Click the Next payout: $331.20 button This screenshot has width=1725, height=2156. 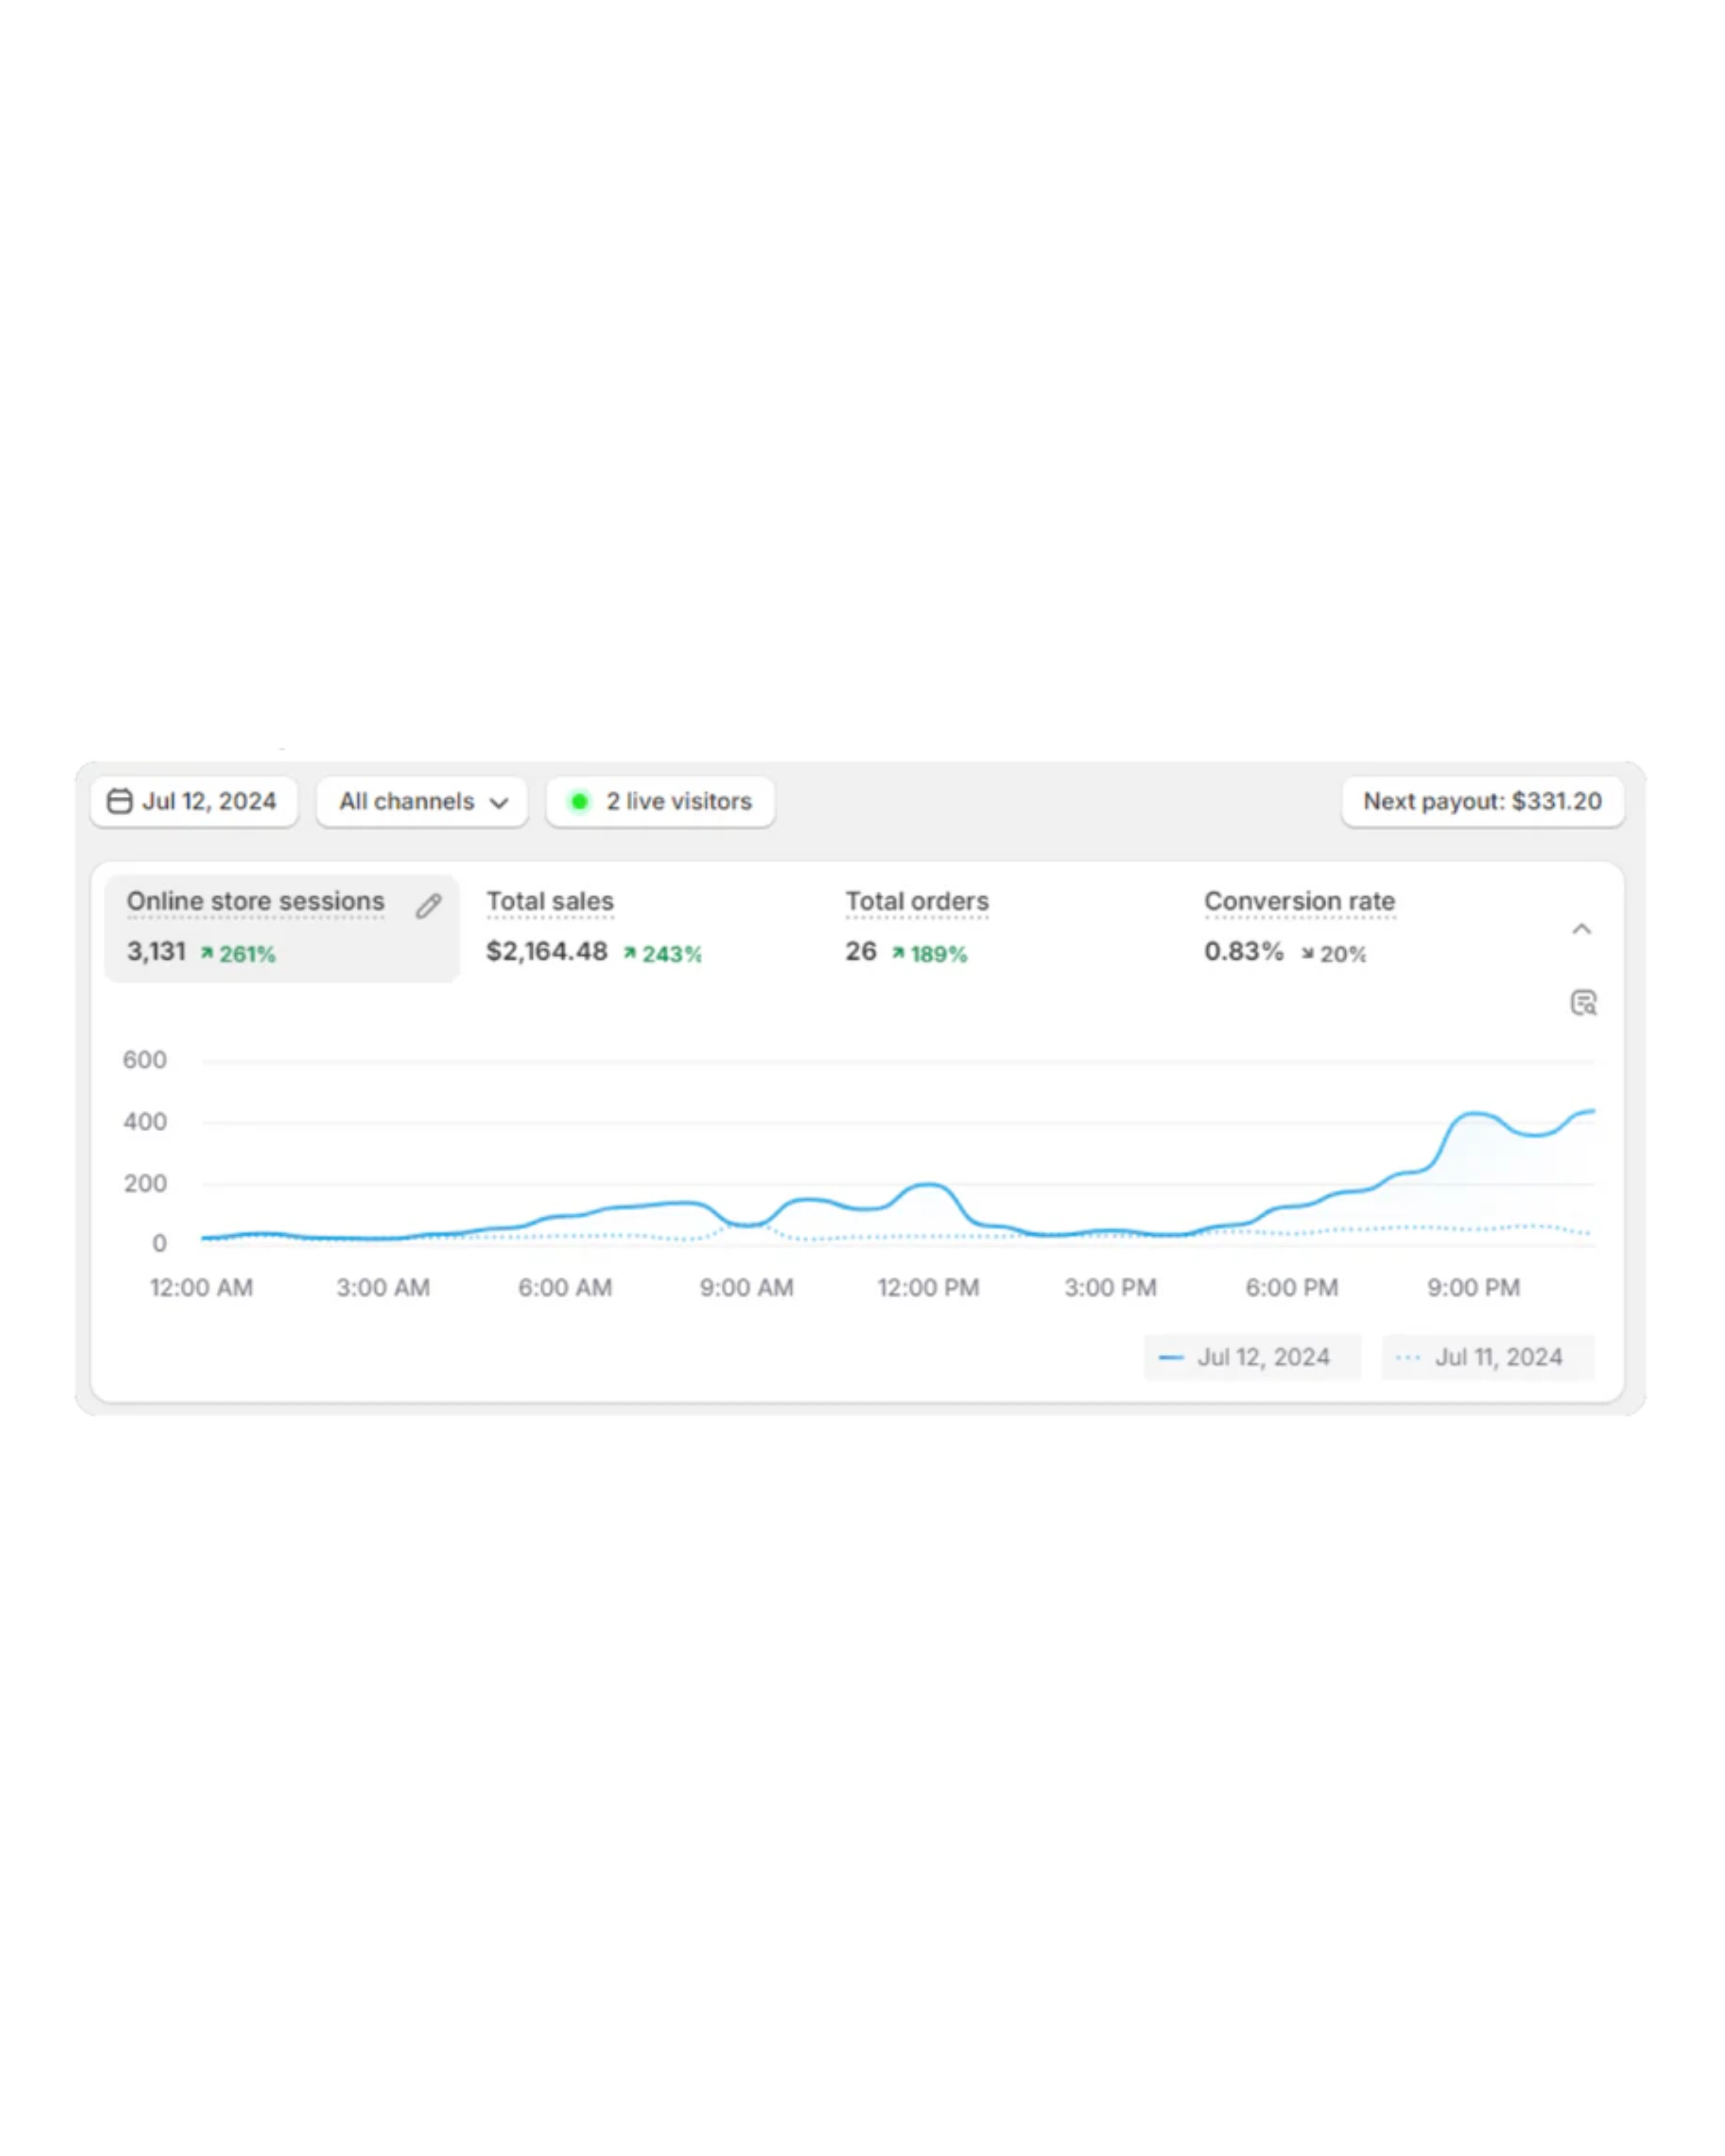coord(1482,801)
